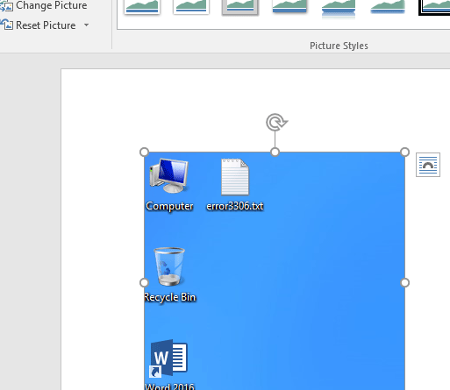Open the Layout Options button beside picture
Screen dimensions: 450x390
[x=428, y=165]
